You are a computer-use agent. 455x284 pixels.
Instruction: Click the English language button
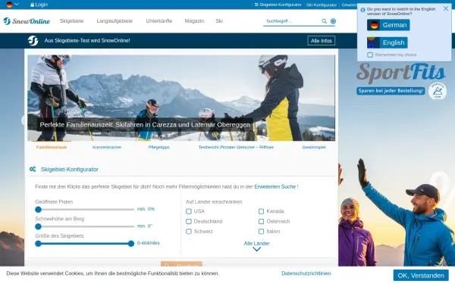[387, 42]
